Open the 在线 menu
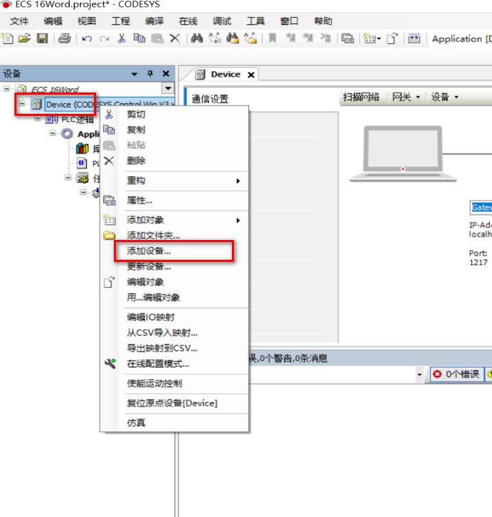 pos(188,21)
